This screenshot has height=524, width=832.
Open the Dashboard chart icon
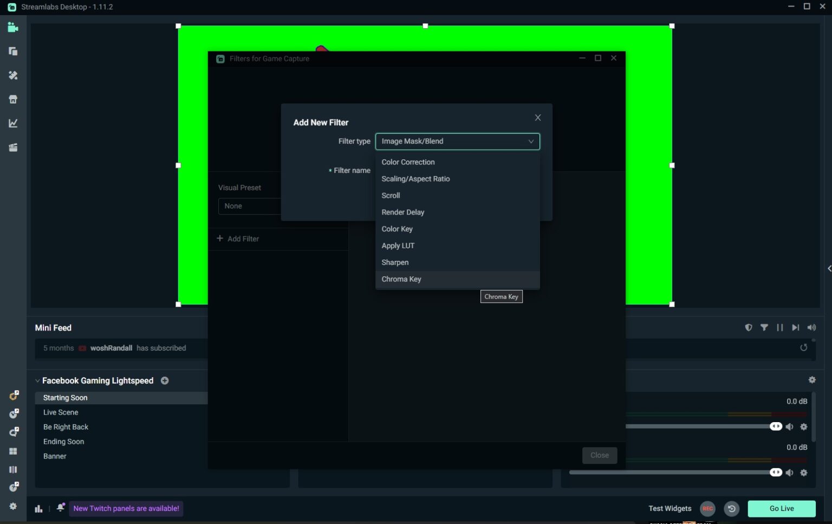tap(13, 123)
